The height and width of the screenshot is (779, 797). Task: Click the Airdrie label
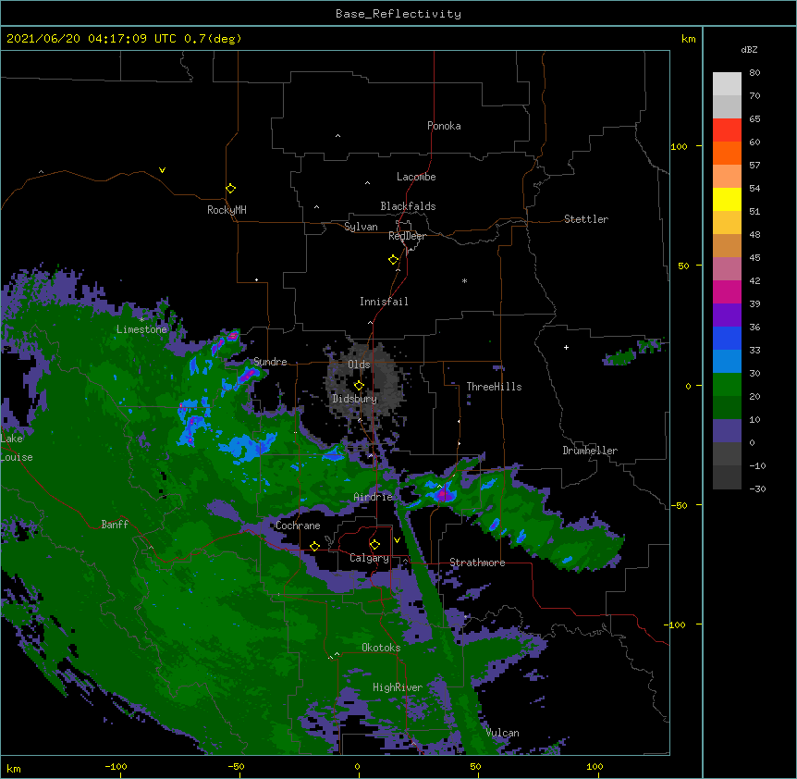pyautogui.click(x=374, y=497)
